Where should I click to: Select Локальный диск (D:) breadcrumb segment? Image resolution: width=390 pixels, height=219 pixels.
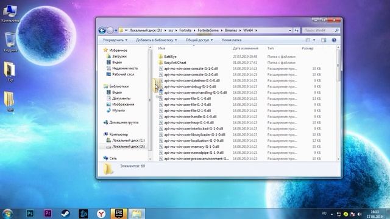pyautogui.click(x=146, y=30)
